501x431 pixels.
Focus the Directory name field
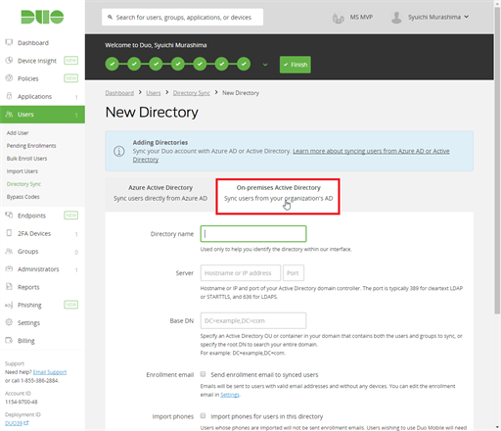click(x=253, y=234)
